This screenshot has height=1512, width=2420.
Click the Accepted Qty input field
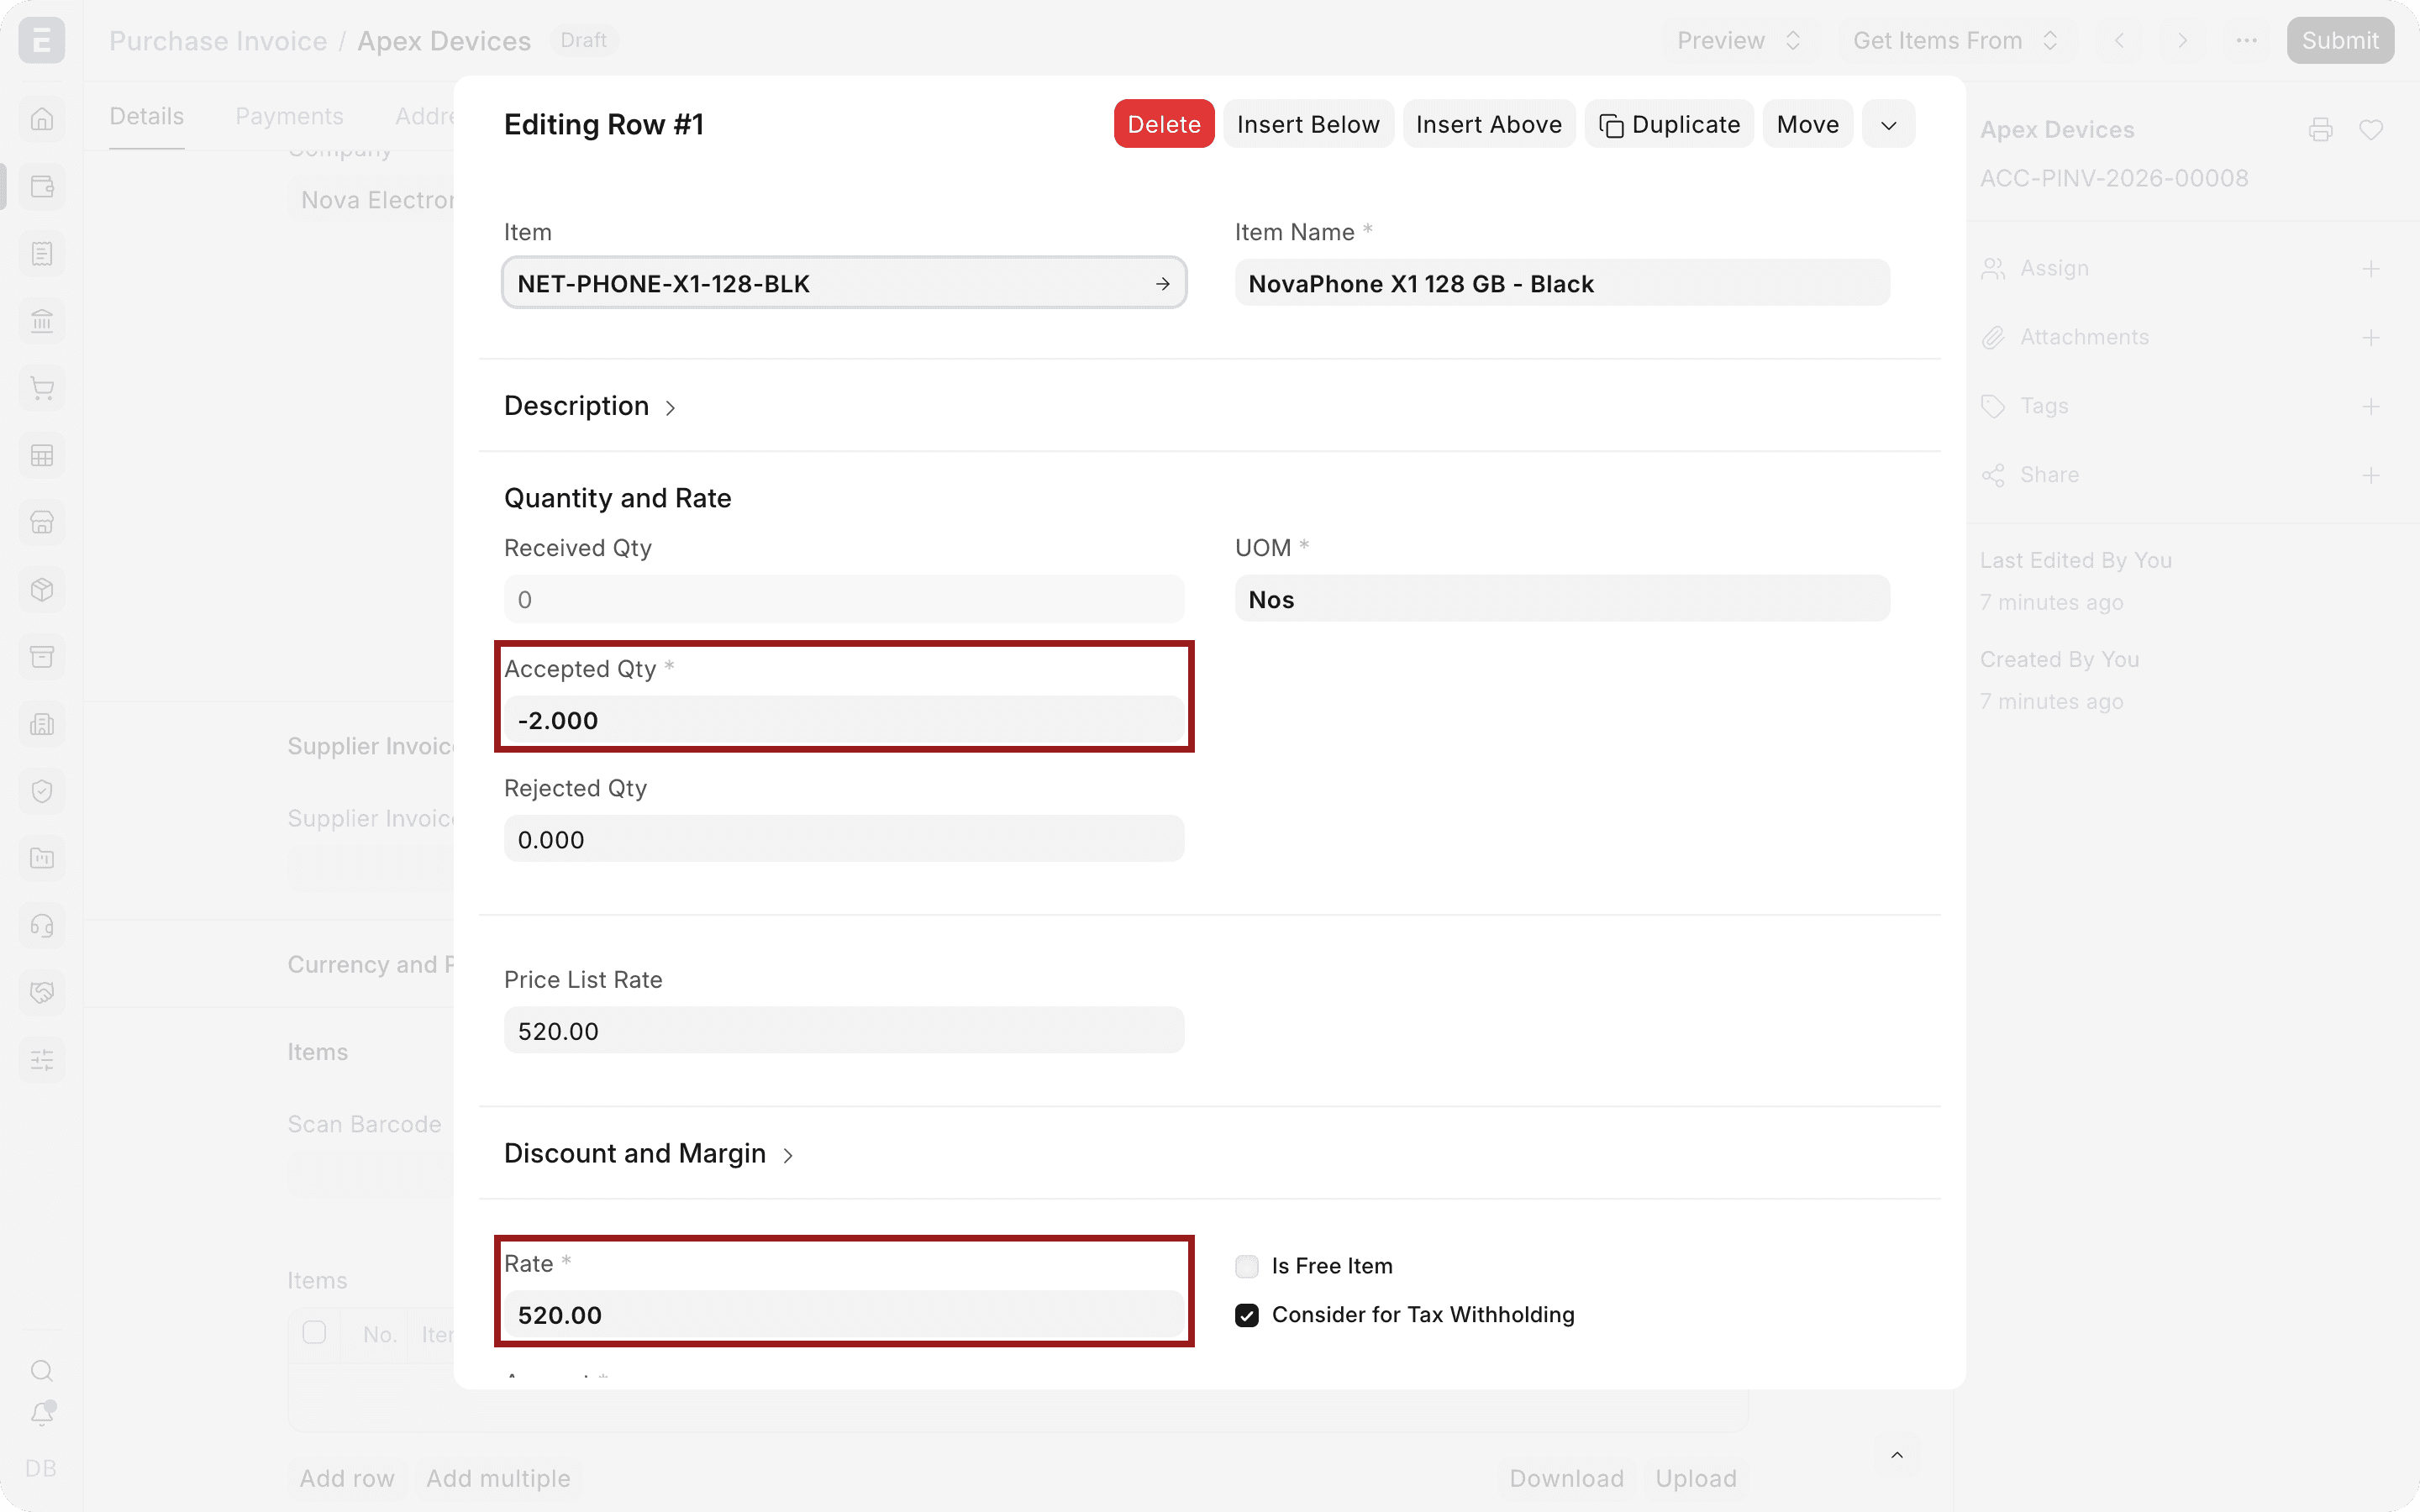[x=844, y=720]
